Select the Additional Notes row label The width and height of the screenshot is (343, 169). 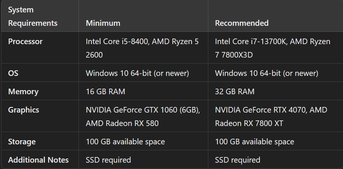(x=38, y=160)
